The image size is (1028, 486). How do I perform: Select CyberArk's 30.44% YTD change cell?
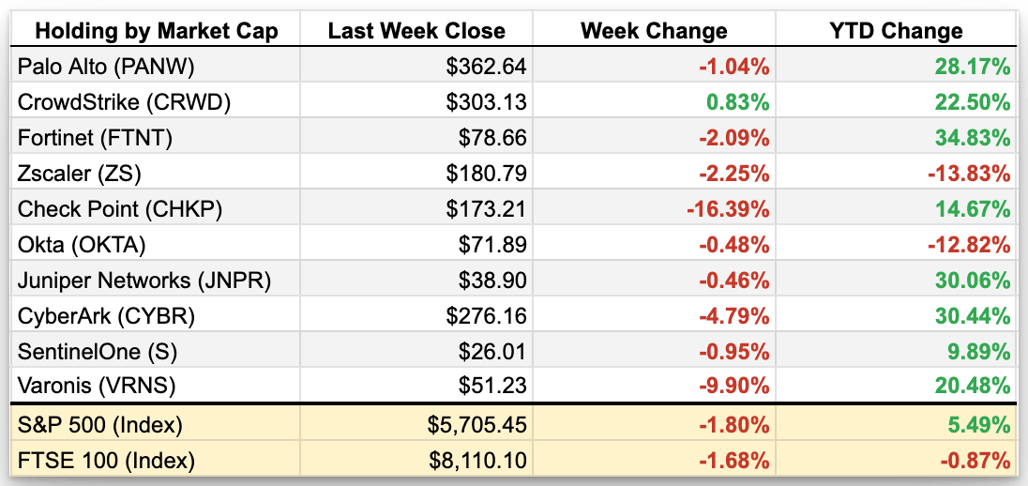point(973,316)
